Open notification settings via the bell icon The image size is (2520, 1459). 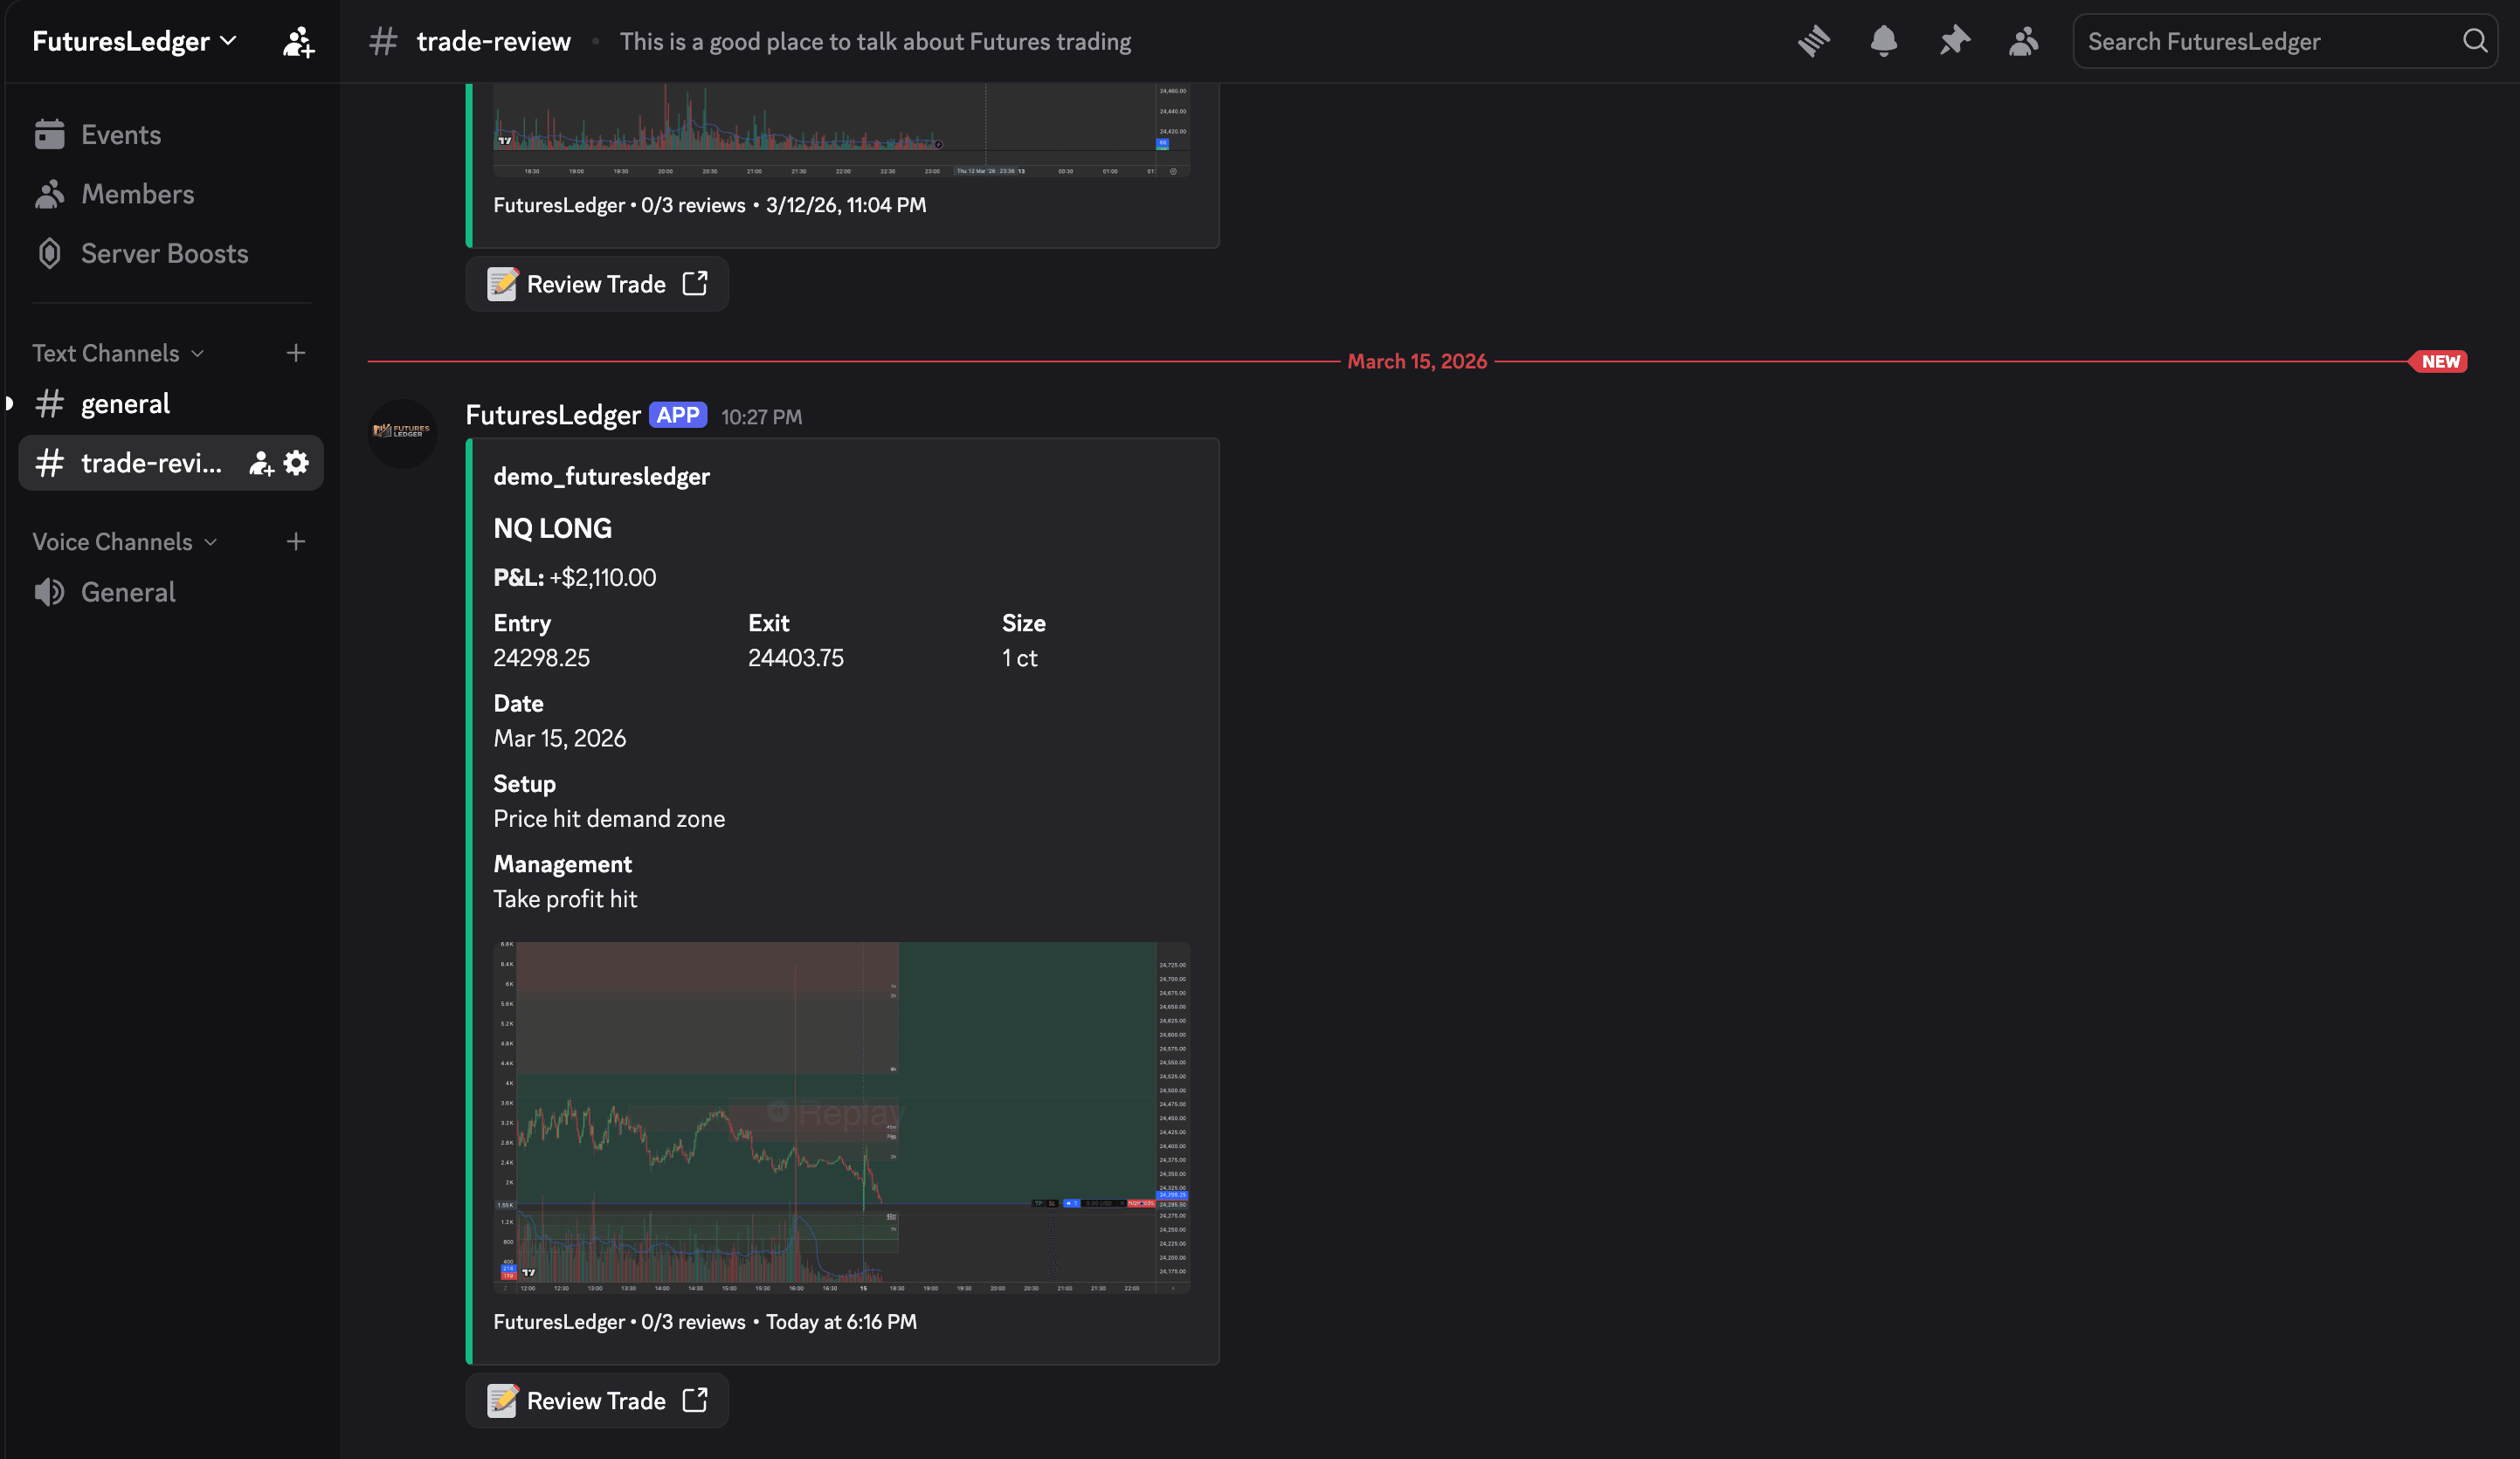click(x=1884, y=41)
